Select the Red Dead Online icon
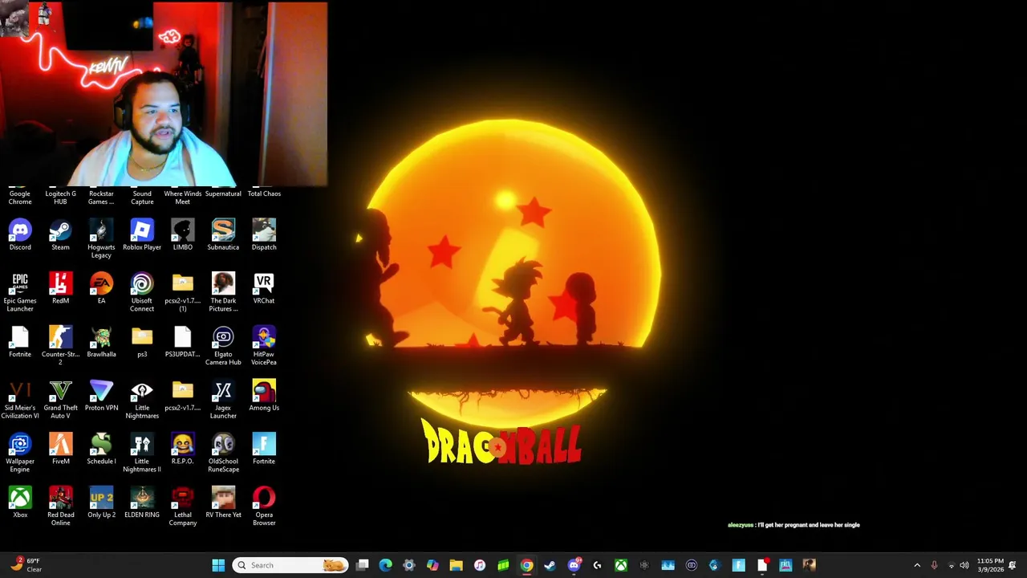This screenshot has height=578, width=1027. point(60,507)
